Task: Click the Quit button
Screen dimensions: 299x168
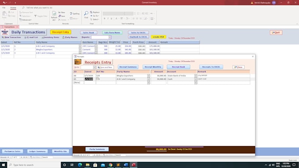Action: coord(276,32)
